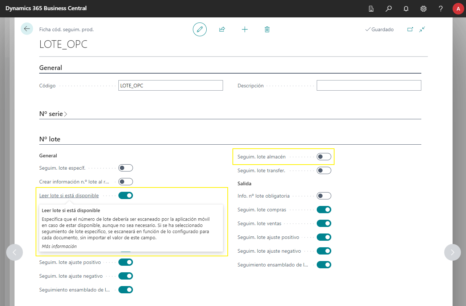Click the General subgroup heading under Nº lote
The width and height of the screenshot is (466, 306).
48,156
